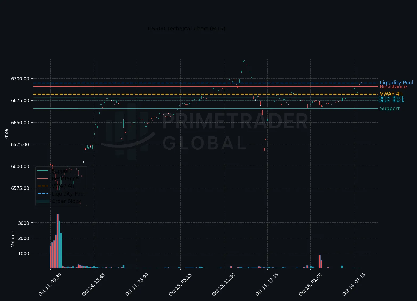Click the 2000 volume axis label
Image resolution: width=417 pixels, height=301 pixels.
[x=24, y=238]
